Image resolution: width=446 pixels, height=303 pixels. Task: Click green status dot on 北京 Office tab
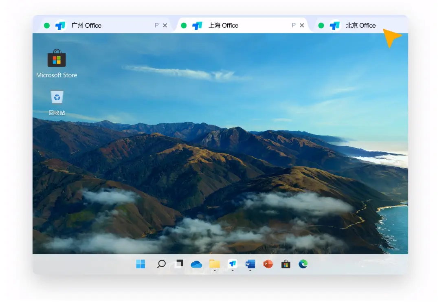click(321, 26)
